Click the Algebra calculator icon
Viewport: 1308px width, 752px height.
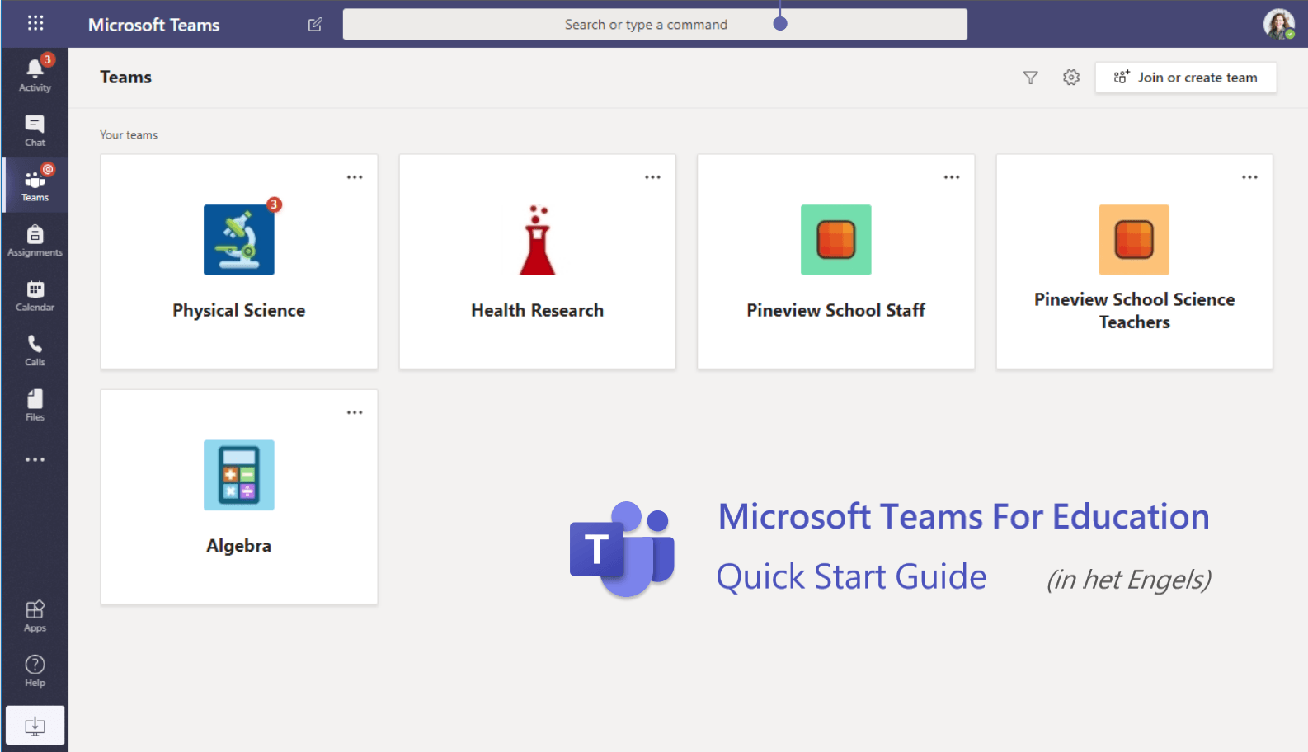(x=239, y=475)
